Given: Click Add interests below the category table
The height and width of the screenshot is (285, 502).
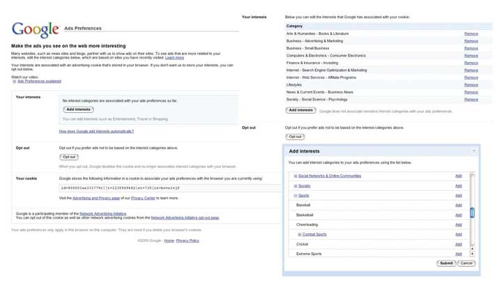Looking at the screenshot, I should coord(301,110).
